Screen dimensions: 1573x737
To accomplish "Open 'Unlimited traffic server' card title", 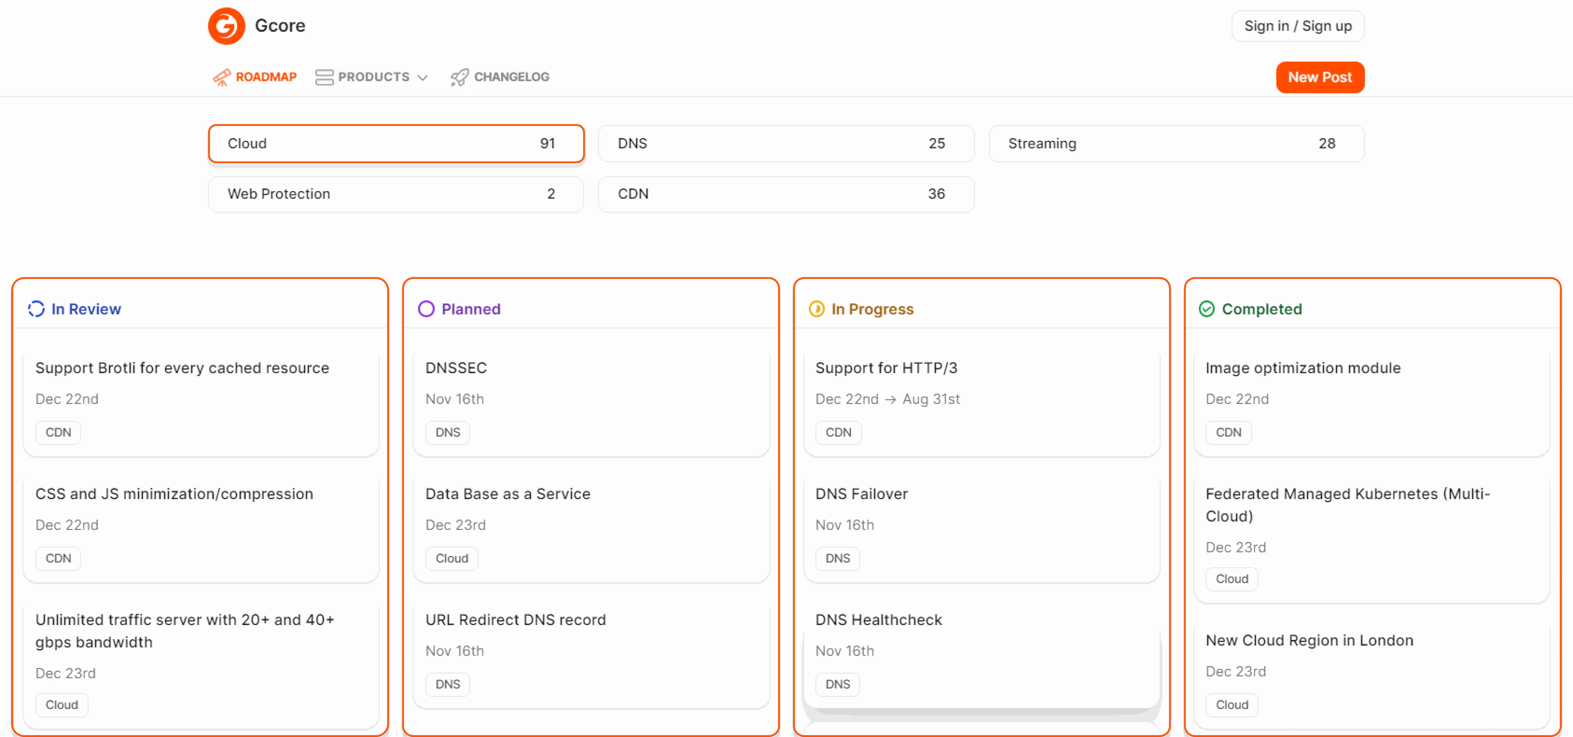I will pos(185,631).
